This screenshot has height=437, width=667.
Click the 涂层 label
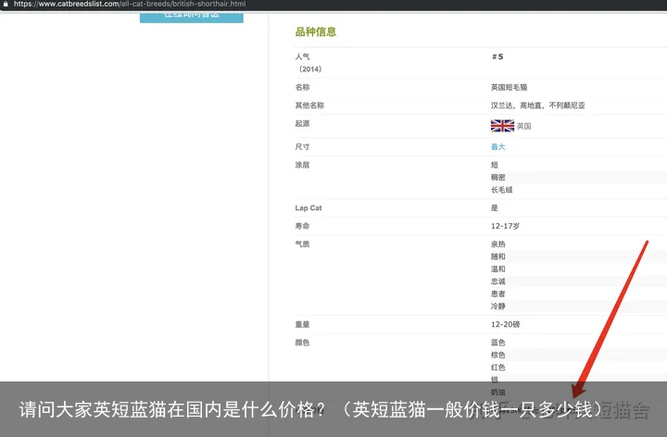pos(302,165)
